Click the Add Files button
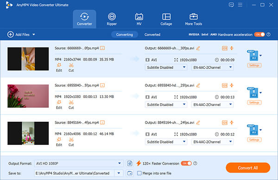The image size is (278, 180). pos(19,35)
